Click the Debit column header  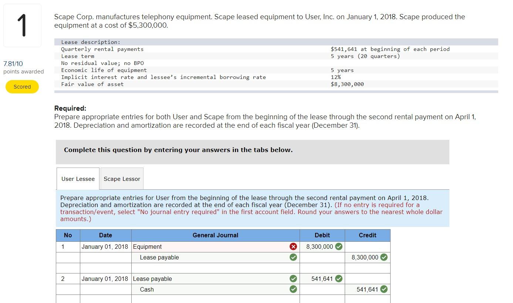tap(322, 235)
